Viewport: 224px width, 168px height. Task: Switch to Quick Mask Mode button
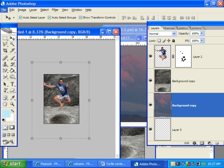(x=12, y=127)
